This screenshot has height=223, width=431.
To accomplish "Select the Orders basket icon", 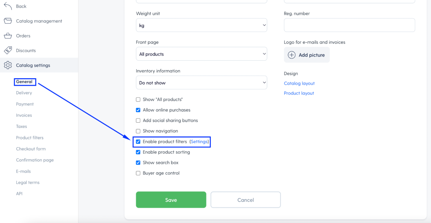I will [x=8, y=35].
